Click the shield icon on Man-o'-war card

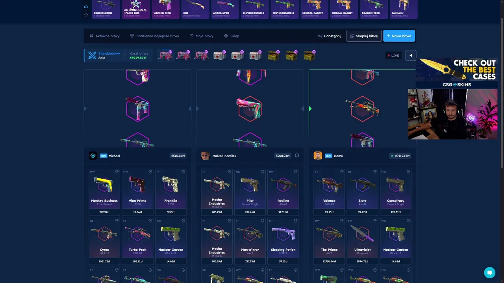(x=263, y=221)
